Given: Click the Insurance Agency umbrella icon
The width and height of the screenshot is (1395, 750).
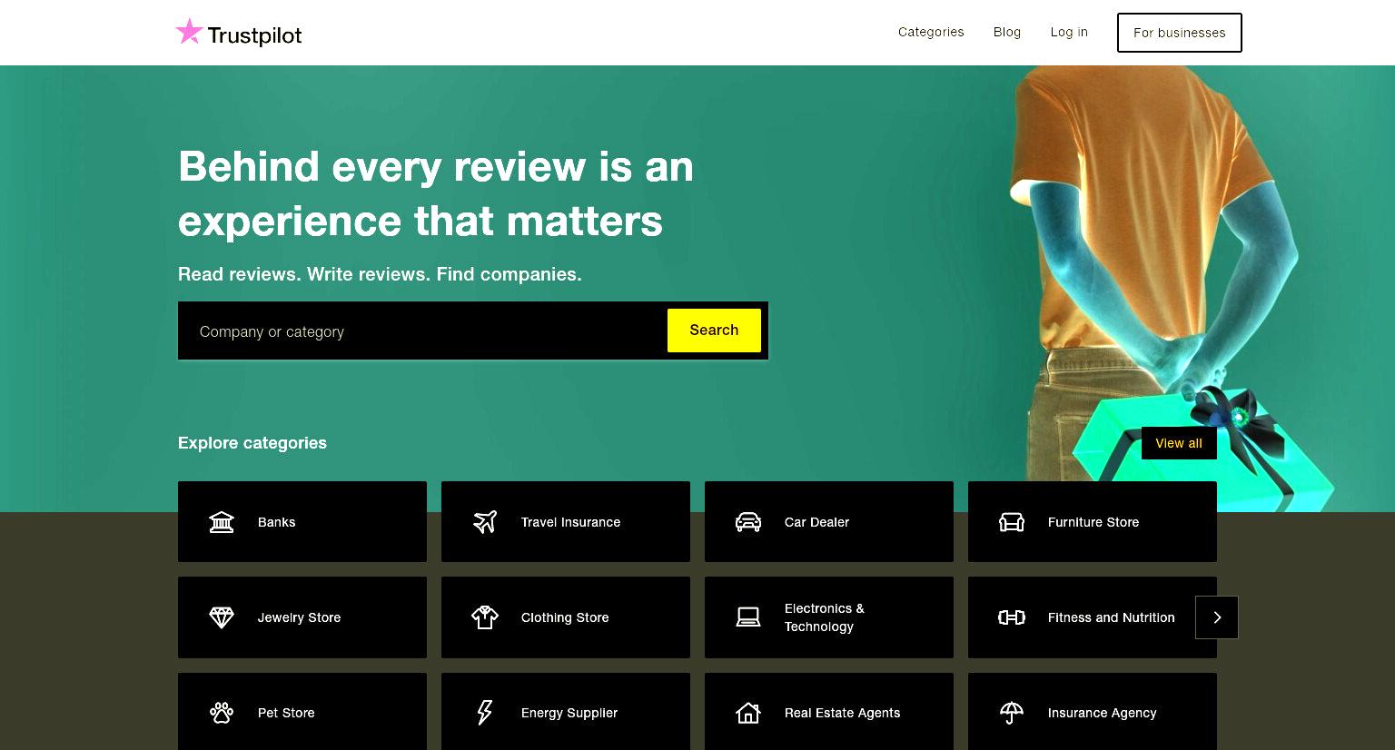Looking at the screenshot, I should (1012, 713).
